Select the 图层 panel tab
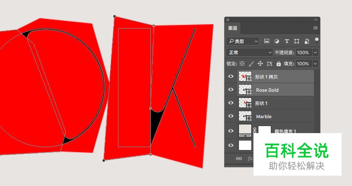The height and width of the screenshot is (186, 352). (x=233, y=28)
